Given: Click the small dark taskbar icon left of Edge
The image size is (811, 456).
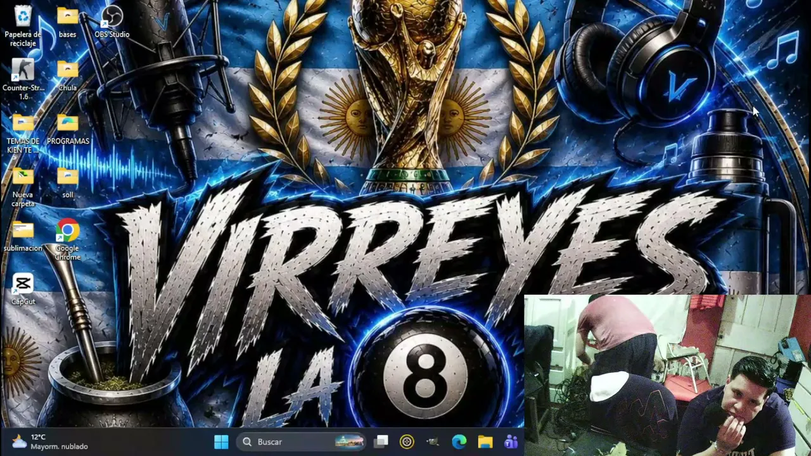Looking at the screenshot, I should pyautogui.click(x=433, y=442).
